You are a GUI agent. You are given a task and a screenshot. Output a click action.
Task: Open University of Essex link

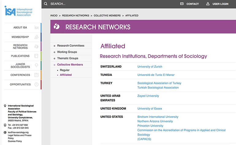pyautogui.click(x=150, y=108)
